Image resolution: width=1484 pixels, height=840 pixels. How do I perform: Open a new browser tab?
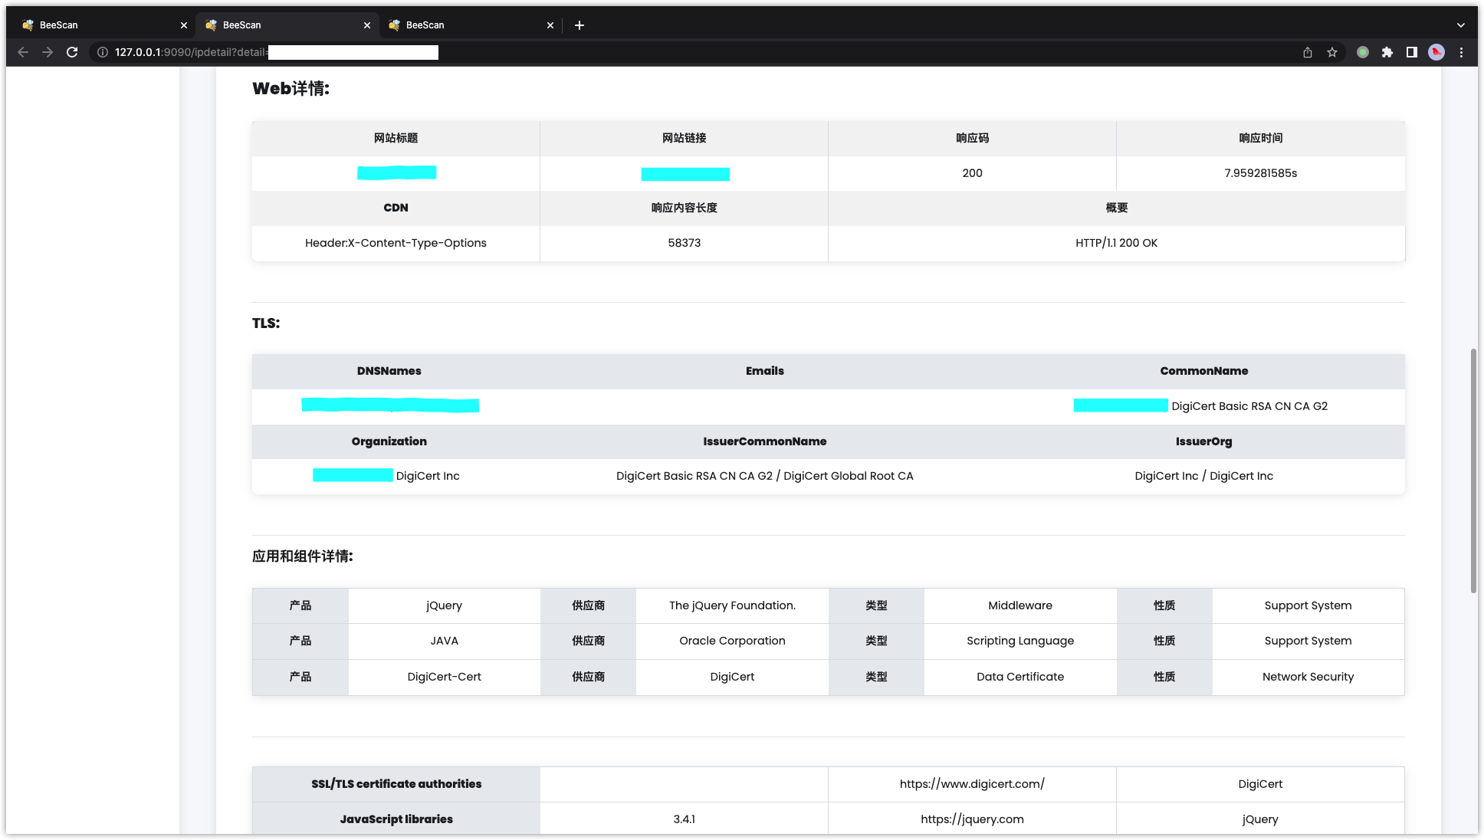tap(579, 25)
